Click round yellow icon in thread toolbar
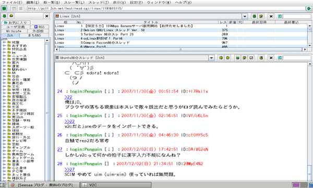The image size is (313, 188). [261, 58]
